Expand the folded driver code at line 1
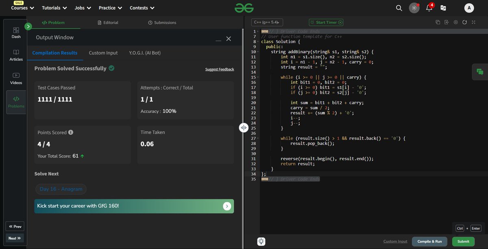Screen dimensions: 488x249 259,31
